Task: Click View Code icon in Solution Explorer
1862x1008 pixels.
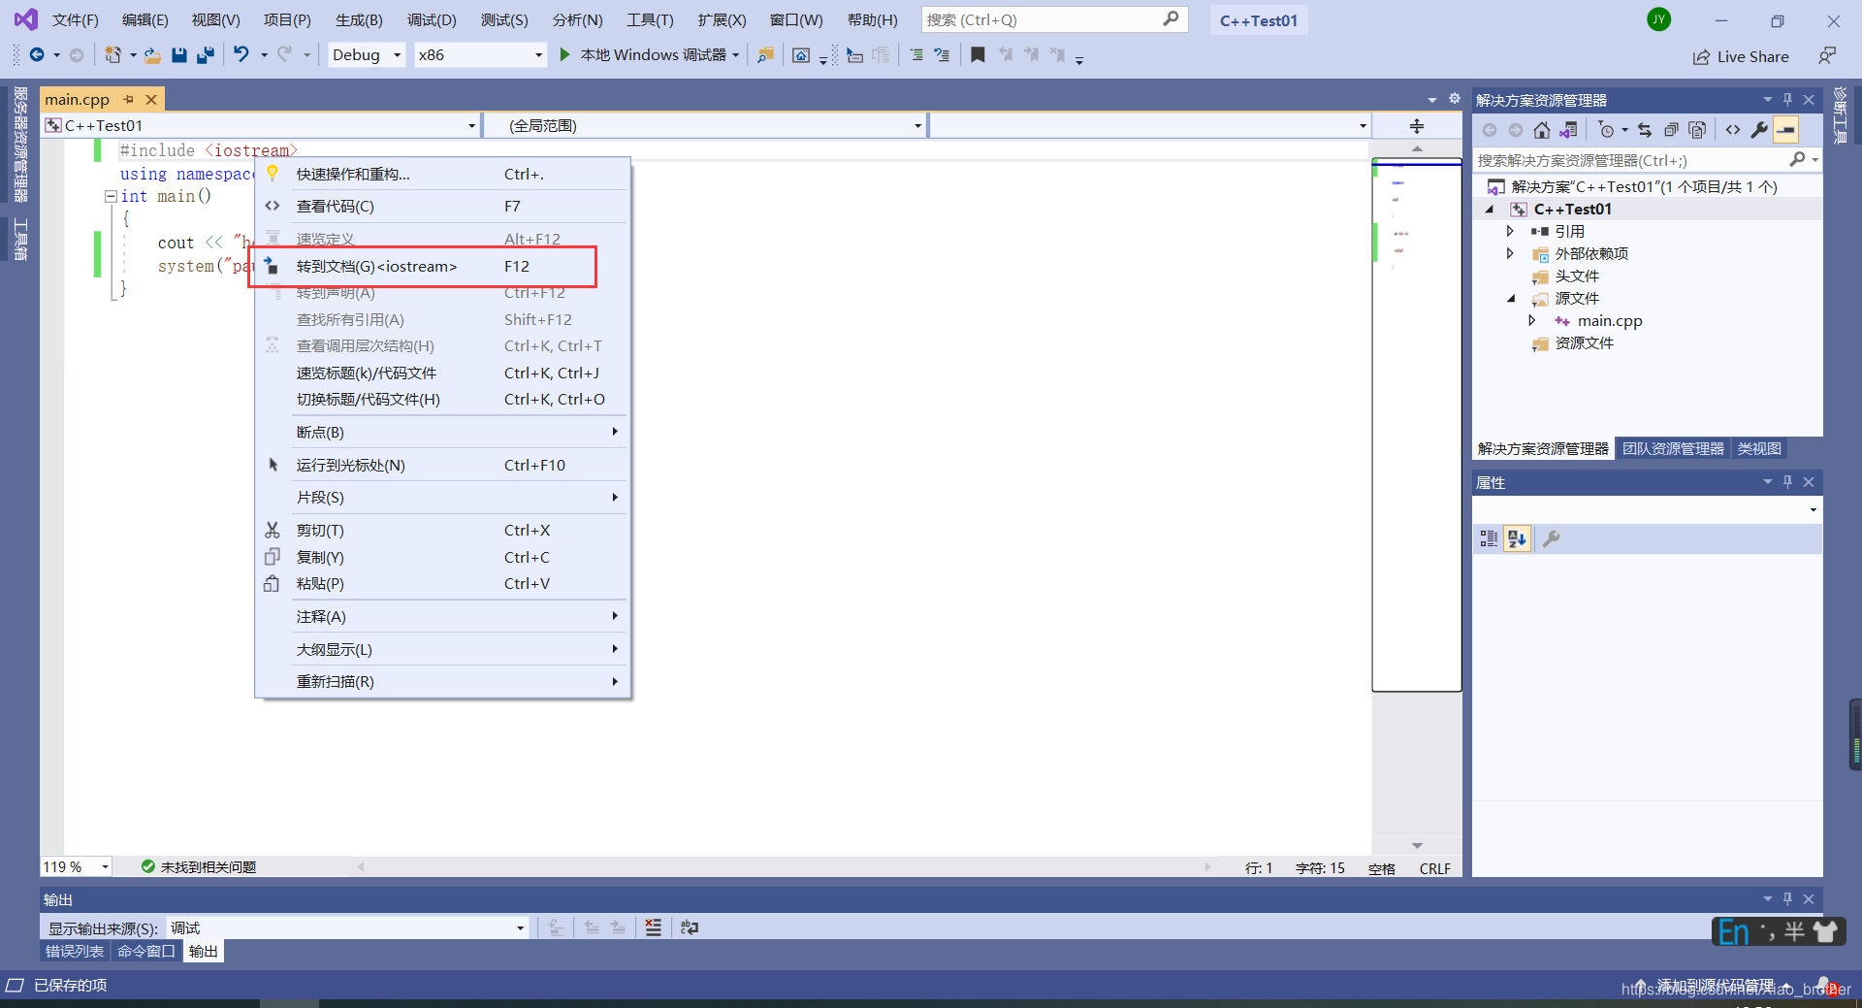Action: click(x=1733, y=130)
